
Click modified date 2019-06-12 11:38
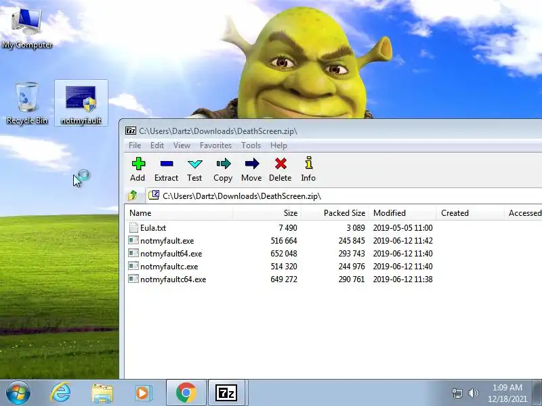pyautogui.click(x=402, y=279)
